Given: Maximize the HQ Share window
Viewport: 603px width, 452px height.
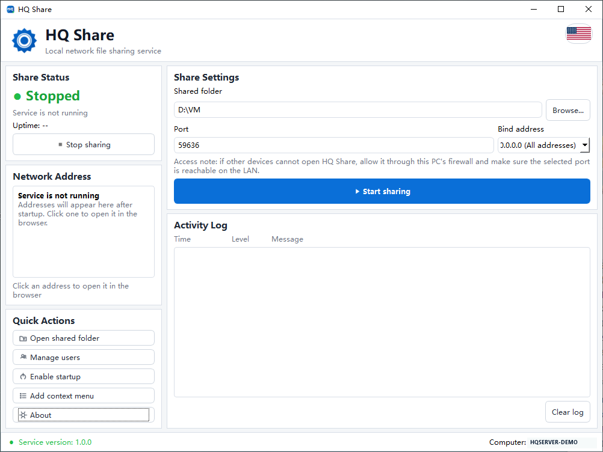Looking at the screenshot, I should [x=561, y=9].
